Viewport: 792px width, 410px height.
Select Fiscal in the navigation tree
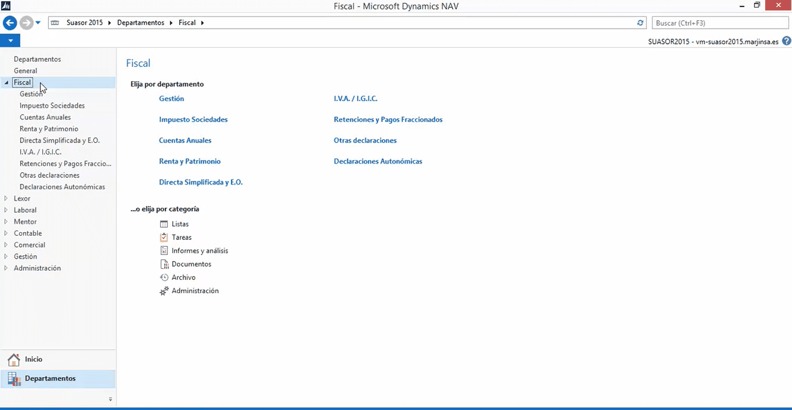click(22, 83)
